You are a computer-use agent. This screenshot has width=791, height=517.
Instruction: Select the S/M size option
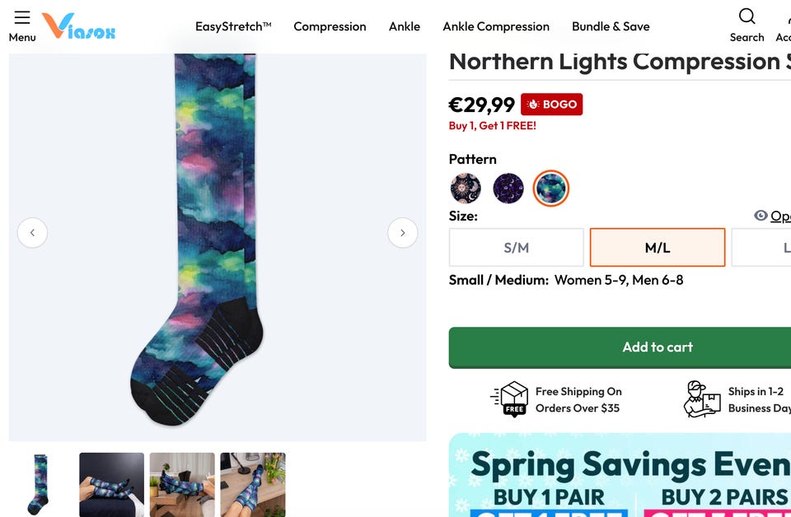click(516, 248)
